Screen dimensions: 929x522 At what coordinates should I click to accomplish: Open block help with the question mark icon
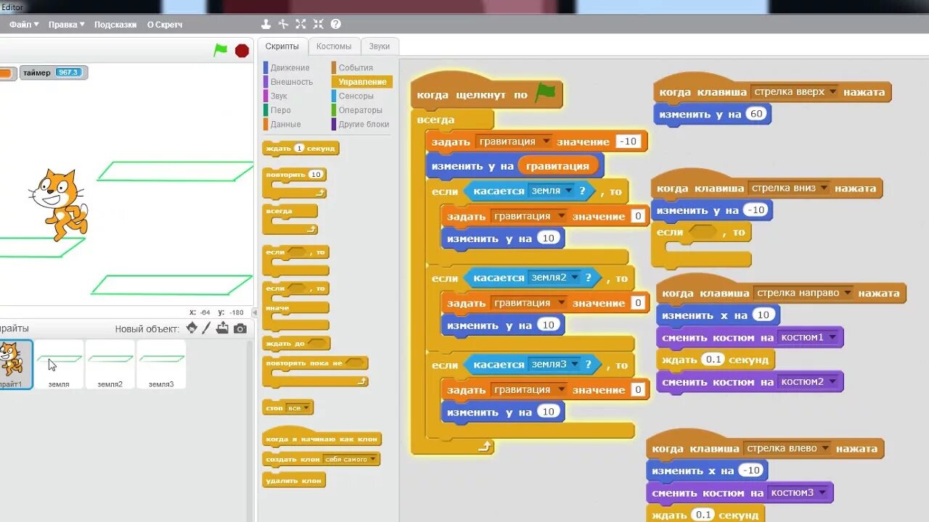pyautogui.click(x=335, y=23)
